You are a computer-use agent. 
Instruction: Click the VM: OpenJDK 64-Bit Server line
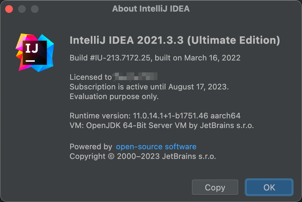point(162,125)
